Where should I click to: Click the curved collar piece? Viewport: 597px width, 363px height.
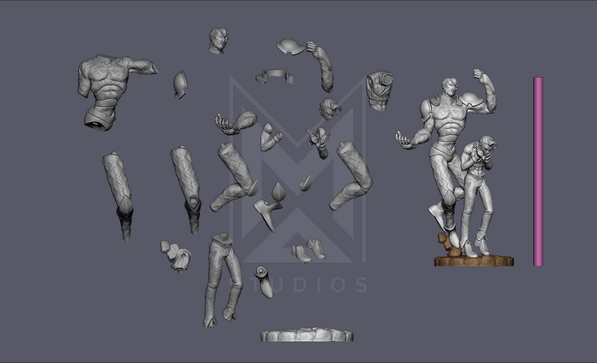[x=274, y=76]
